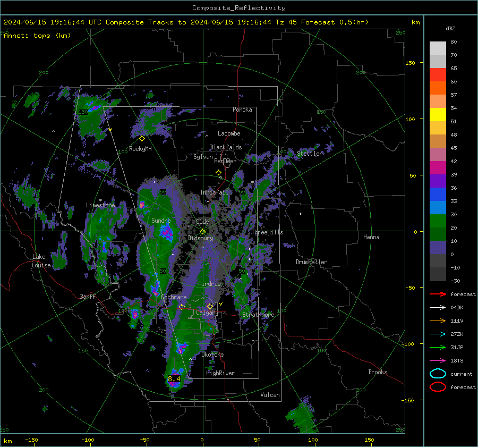The height and width of the screenshot is (447, 478).
Task: Click the Annot: tops (km) label
Action: (37, 36)
